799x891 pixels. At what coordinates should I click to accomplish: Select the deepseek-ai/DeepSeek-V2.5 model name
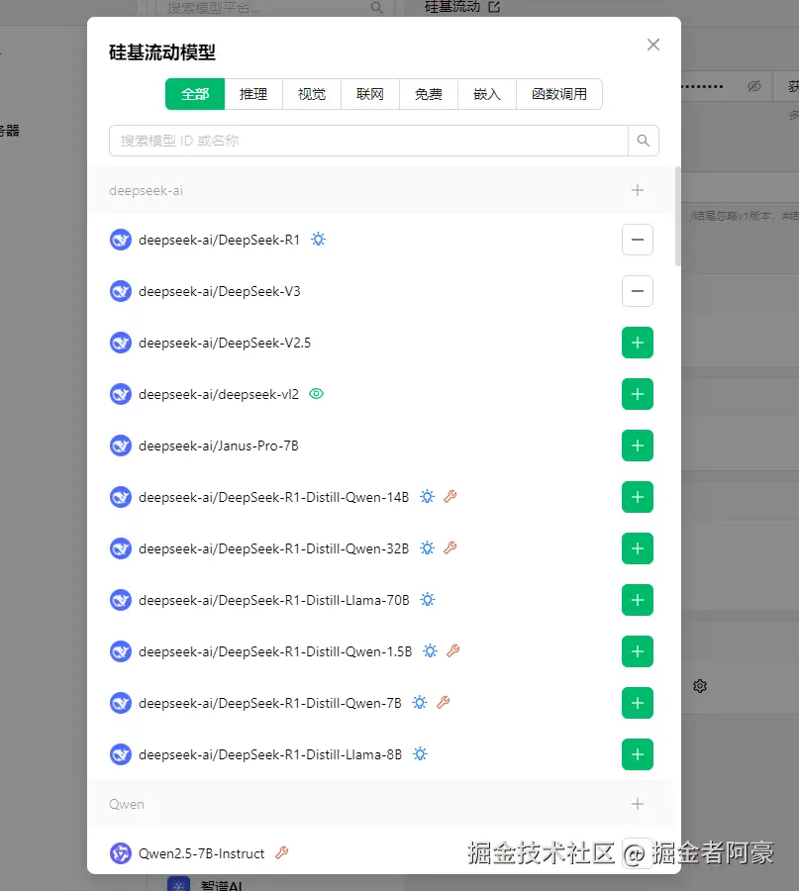point(225,344)
